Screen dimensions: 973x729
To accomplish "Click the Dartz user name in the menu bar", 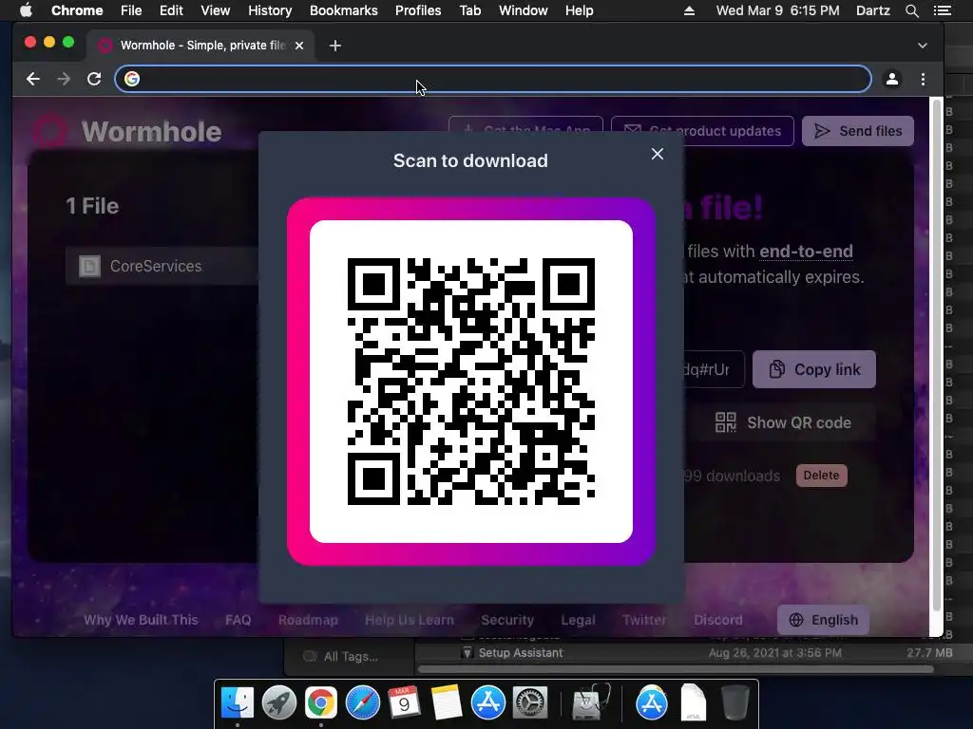I will tap(872, 10).
